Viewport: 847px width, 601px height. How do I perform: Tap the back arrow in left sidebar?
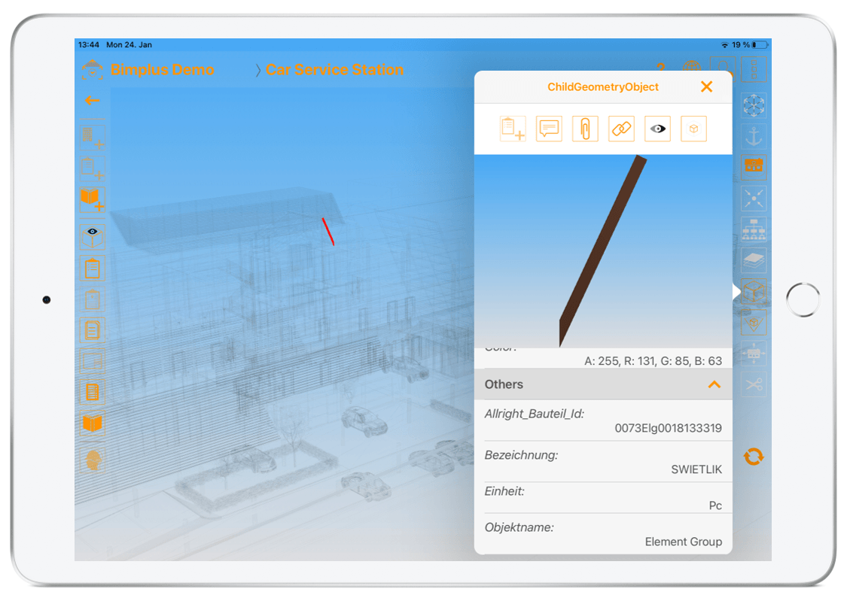pos(92,100)
